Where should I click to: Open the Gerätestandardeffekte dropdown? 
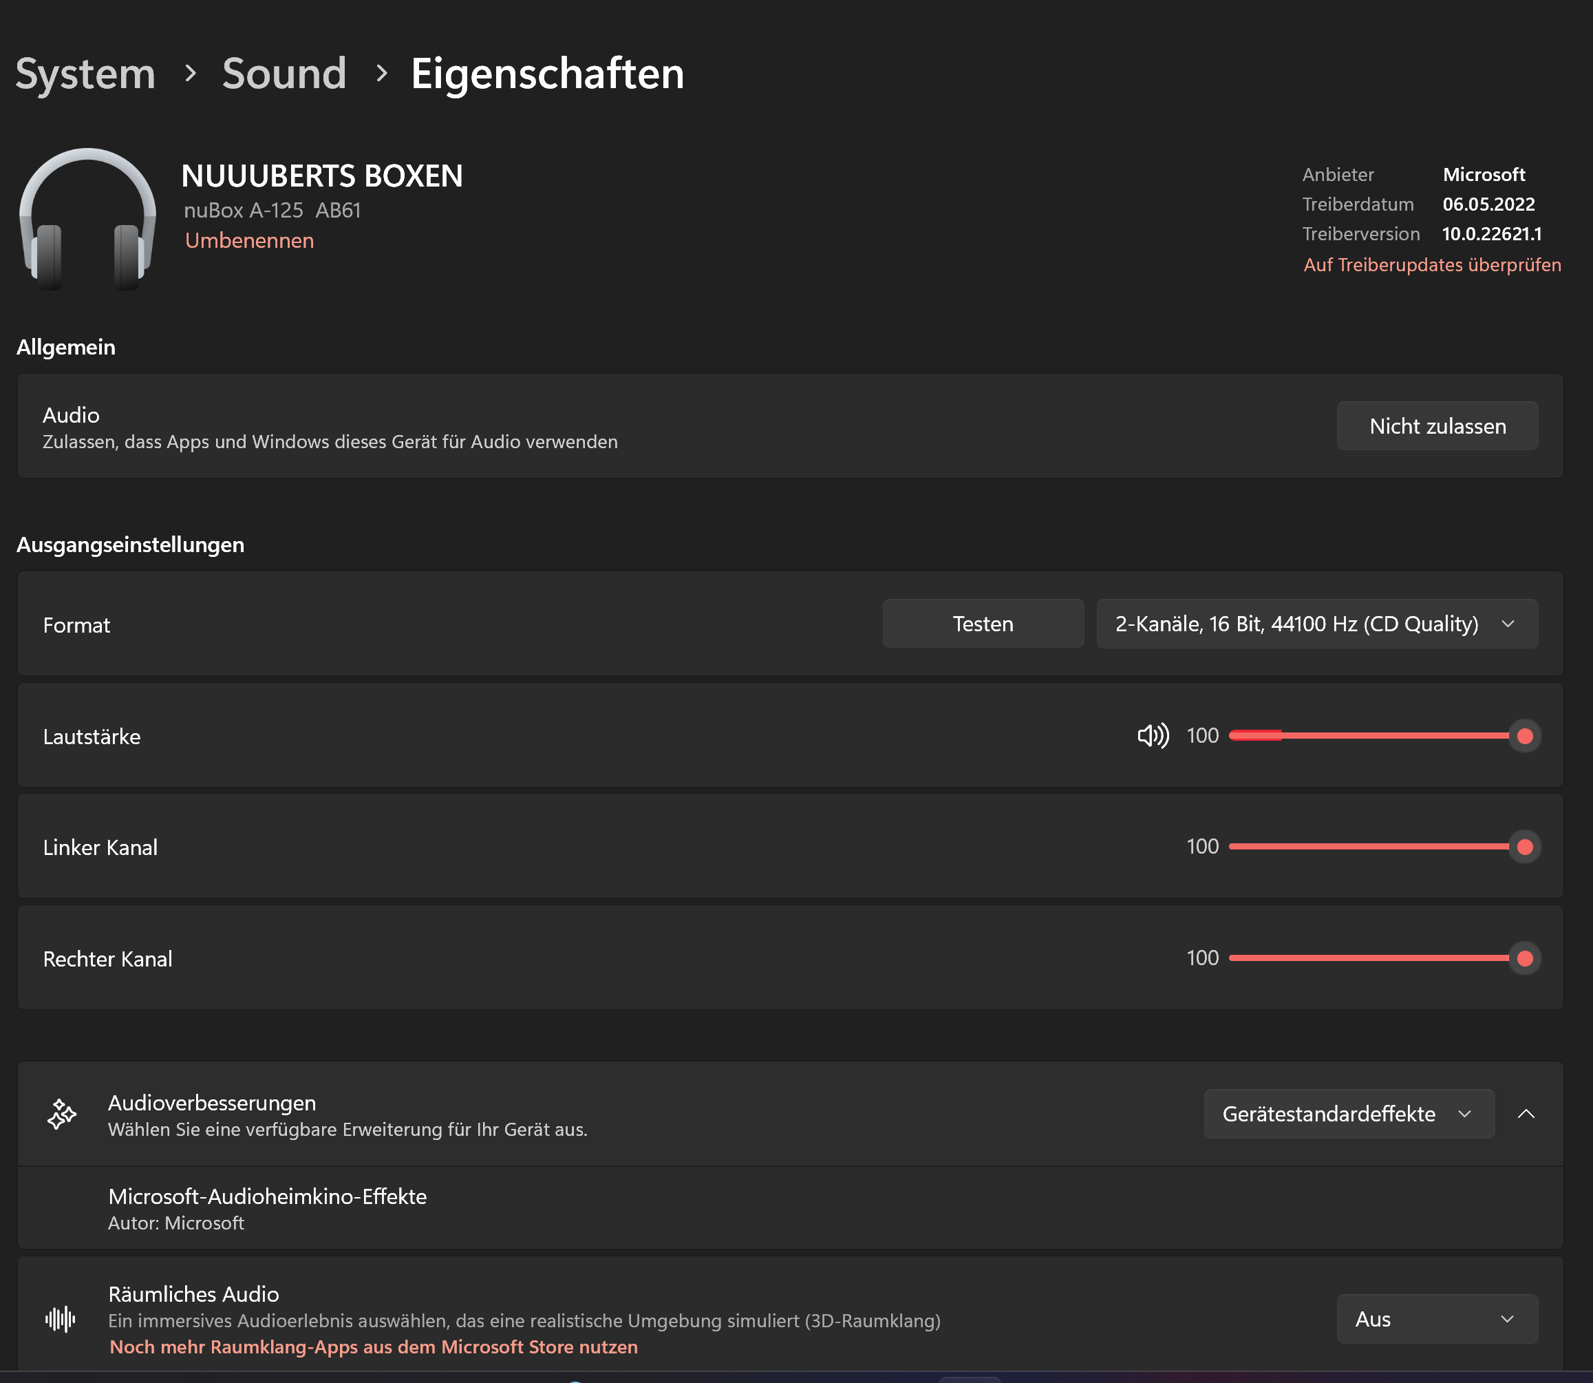pos(1348,1114)
